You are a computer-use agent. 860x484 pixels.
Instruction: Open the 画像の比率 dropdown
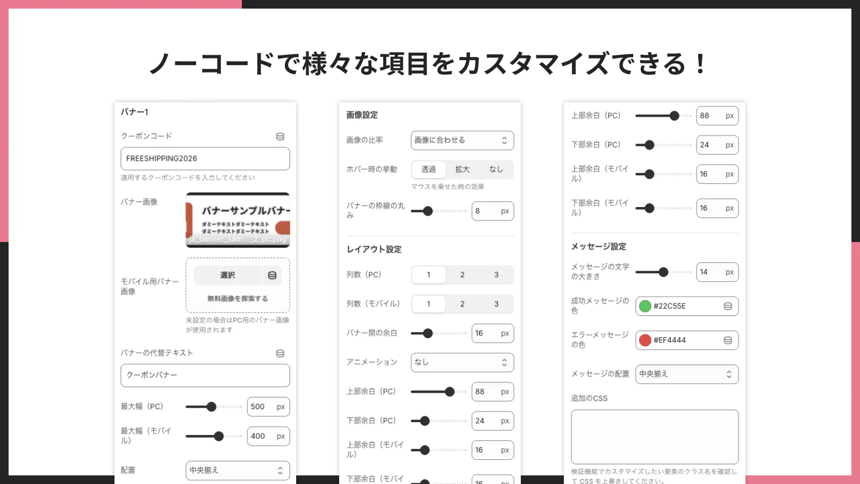462,140
